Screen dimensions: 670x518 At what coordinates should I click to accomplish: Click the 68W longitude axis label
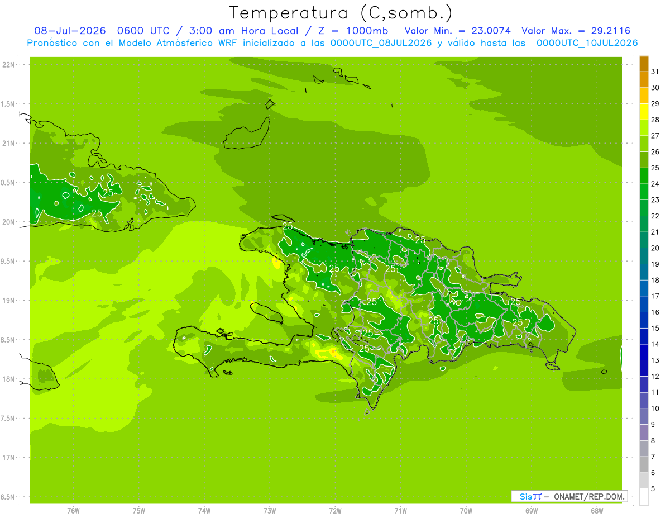[x=597, y=511]
